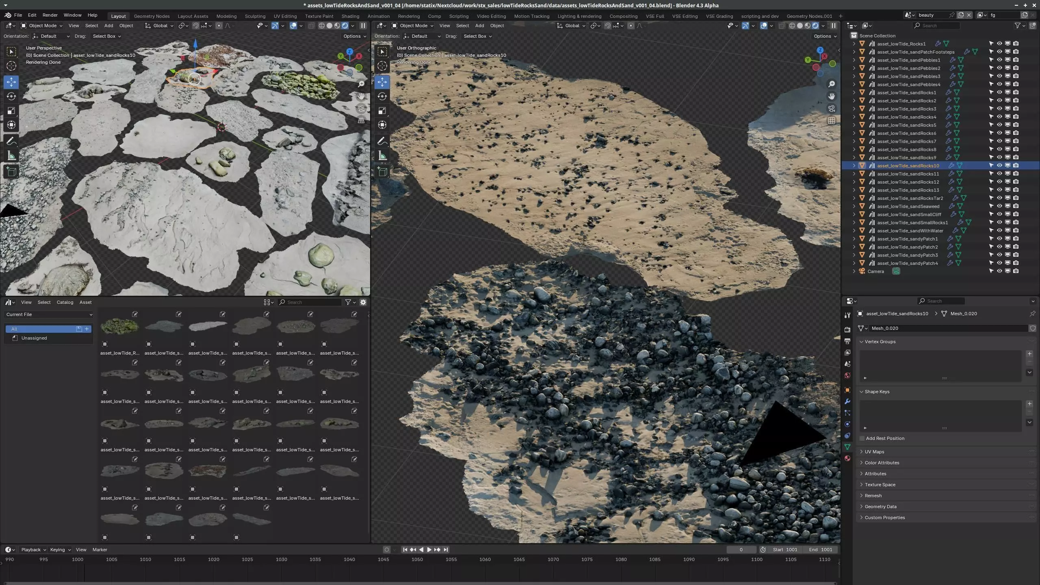Toggle render visibility of asset_lowTide_Rocks1

(x=1016, y=43)
